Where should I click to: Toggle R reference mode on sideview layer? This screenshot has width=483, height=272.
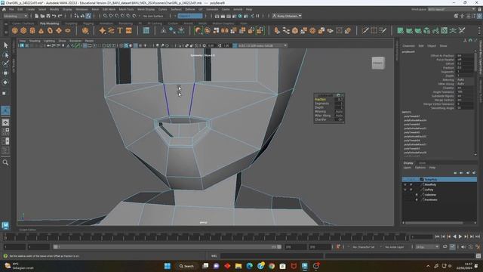[x=417, y=195]
